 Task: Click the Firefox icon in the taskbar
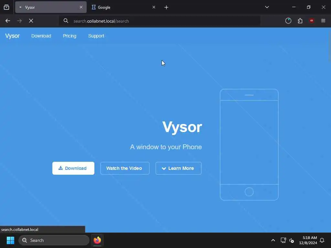(x=97, y=240)
